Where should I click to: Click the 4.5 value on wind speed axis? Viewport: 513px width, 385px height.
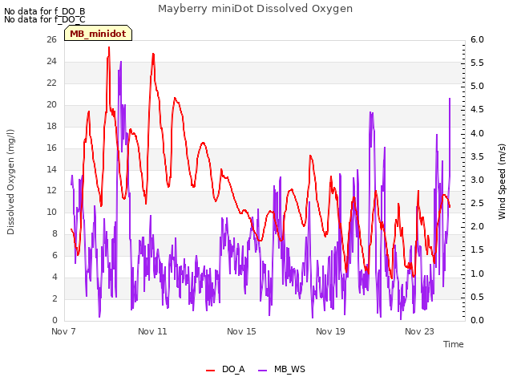[x=477, y=109]
